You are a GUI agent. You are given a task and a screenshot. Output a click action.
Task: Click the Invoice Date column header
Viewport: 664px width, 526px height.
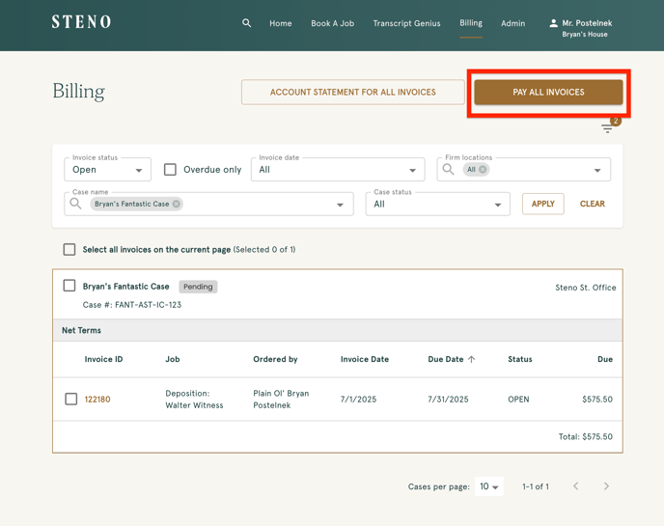(x=365, y=359)
